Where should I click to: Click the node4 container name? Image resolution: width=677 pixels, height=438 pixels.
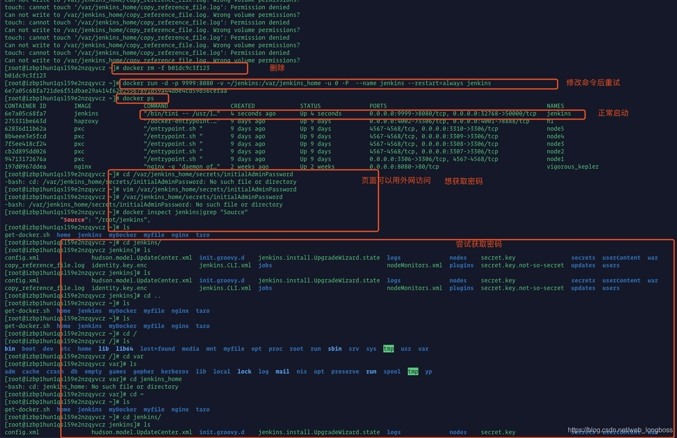click(x=555, y=136)
